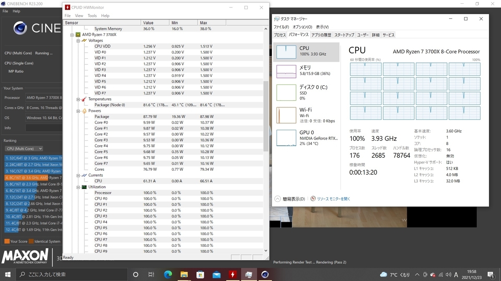Open File Explorer from taskbar
The image size is (501, 281).
click(184, 274)
